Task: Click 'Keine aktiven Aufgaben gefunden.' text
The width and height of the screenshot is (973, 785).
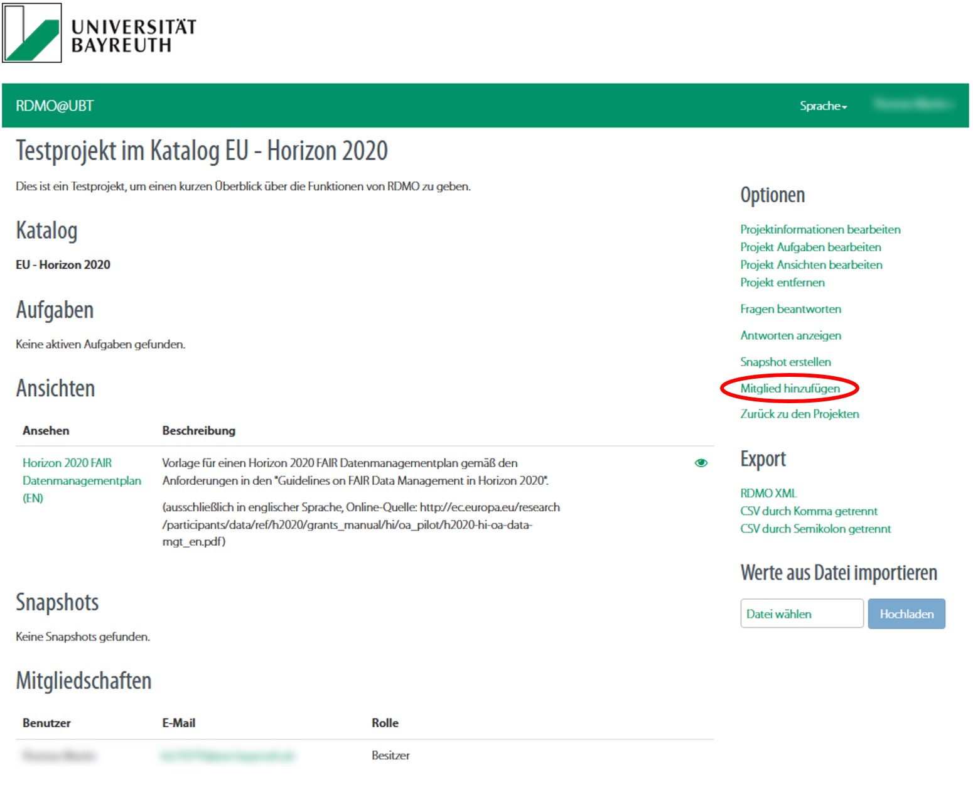Action: pos(100,344)
